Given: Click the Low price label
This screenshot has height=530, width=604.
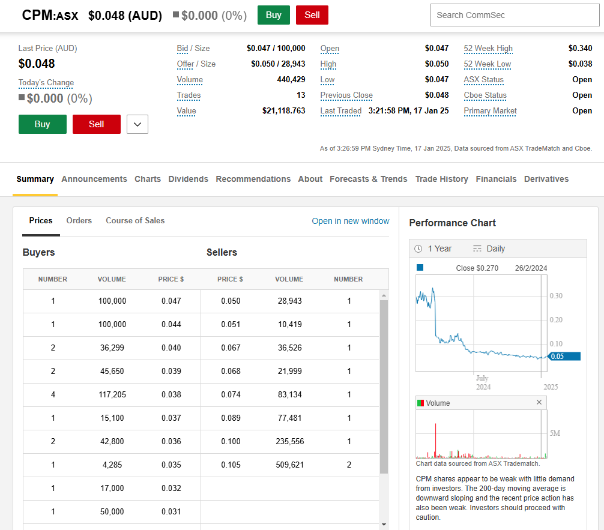Looking at the screenshot, I should tap(327, 80).
